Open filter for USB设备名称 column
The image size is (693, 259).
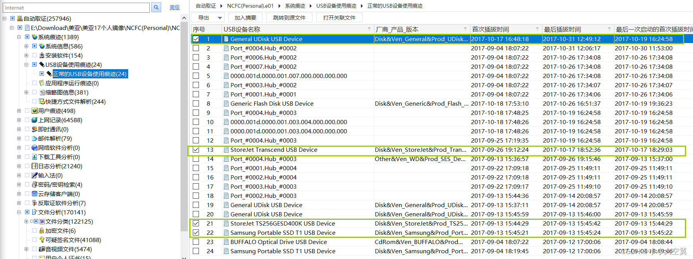click(x=369, y=29)
